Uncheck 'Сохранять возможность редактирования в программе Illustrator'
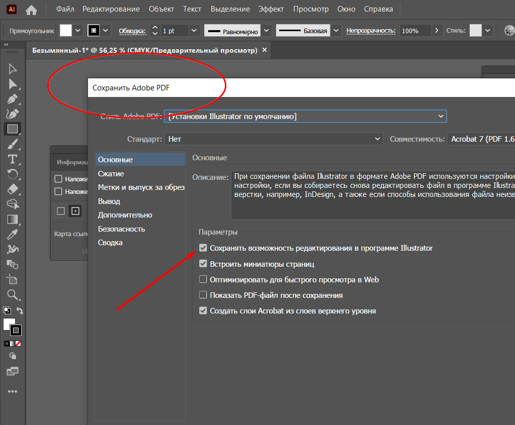 pos(203,248)
